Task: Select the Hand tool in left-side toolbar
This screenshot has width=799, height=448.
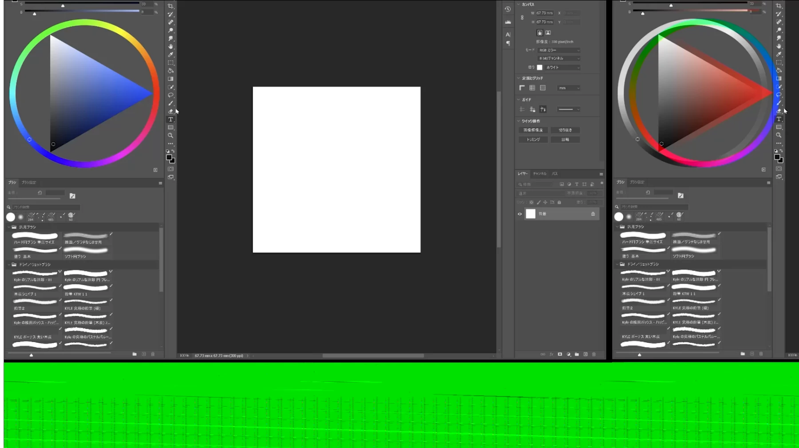Action: (170, 47)
